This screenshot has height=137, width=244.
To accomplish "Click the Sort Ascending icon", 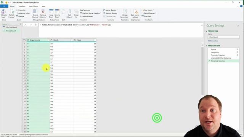I will click(x=64, y=10).
